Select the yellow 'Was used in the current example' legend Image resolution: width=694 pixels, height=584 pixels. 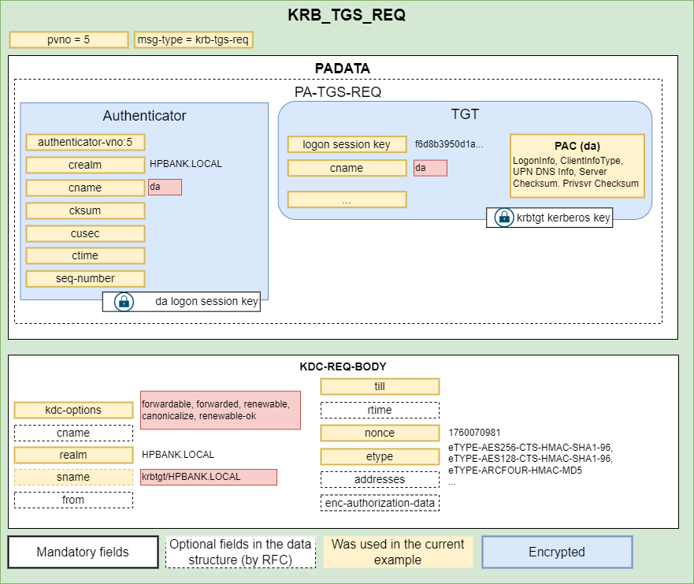tap(398, 552)
